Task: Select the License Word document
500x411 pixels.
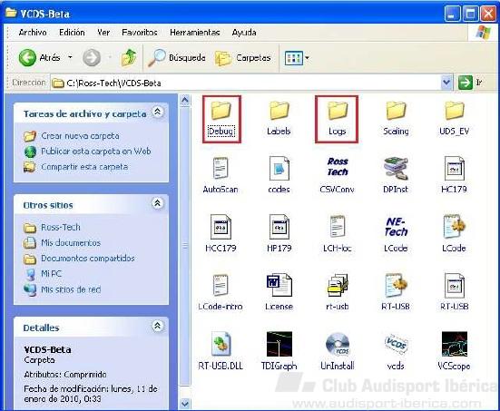Action: (x=279, y=285)
